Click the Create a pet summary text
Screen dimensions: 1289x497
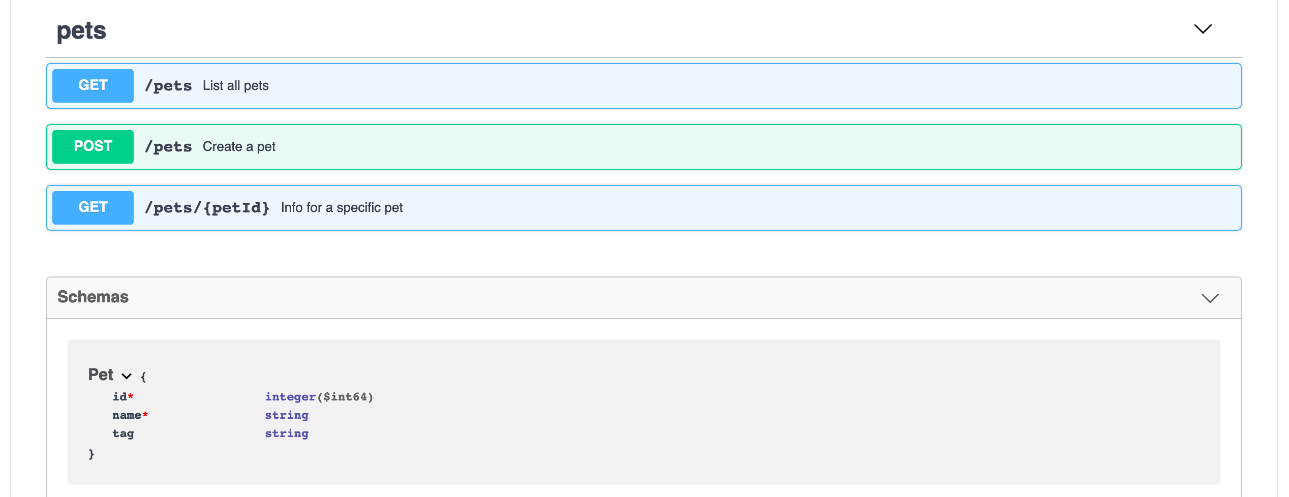[x=239, y=146]
